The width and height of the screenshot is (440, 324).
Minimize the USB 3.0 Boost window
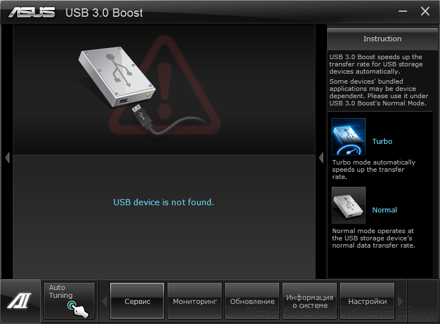tap(403, 12)
